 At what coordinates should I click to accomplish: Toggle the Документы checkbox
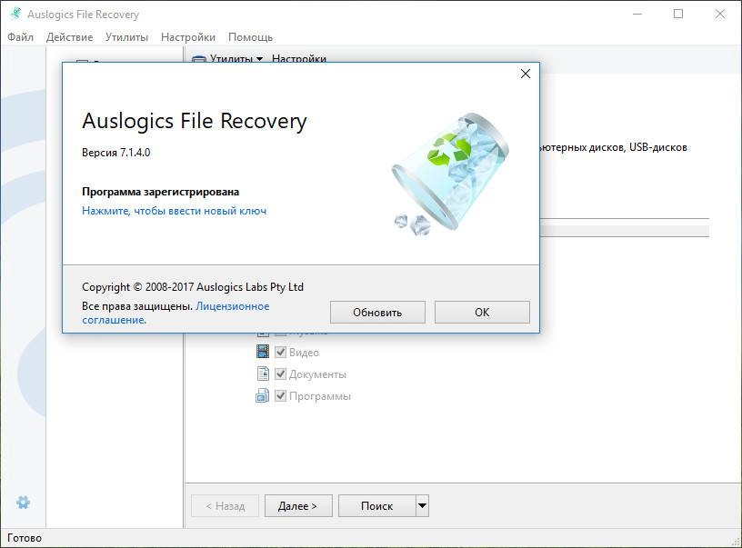click(x=281, y=374)
